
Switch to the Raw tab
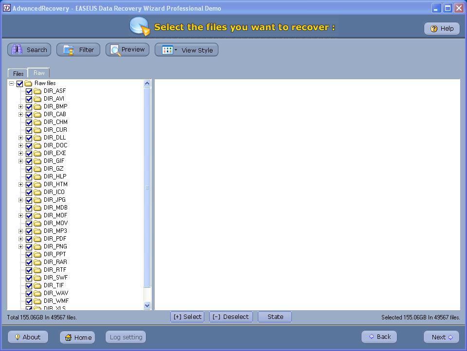39,72
